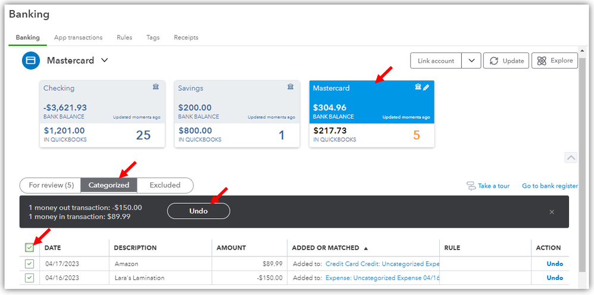The height and width of the screenshot is (295, 594).
Task: Open the Link account dropdown arrow
Action: pos(471,61)
